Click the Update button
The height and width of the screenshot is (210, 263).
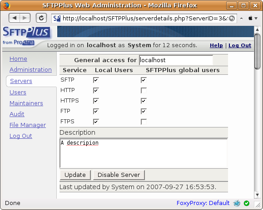75,175
